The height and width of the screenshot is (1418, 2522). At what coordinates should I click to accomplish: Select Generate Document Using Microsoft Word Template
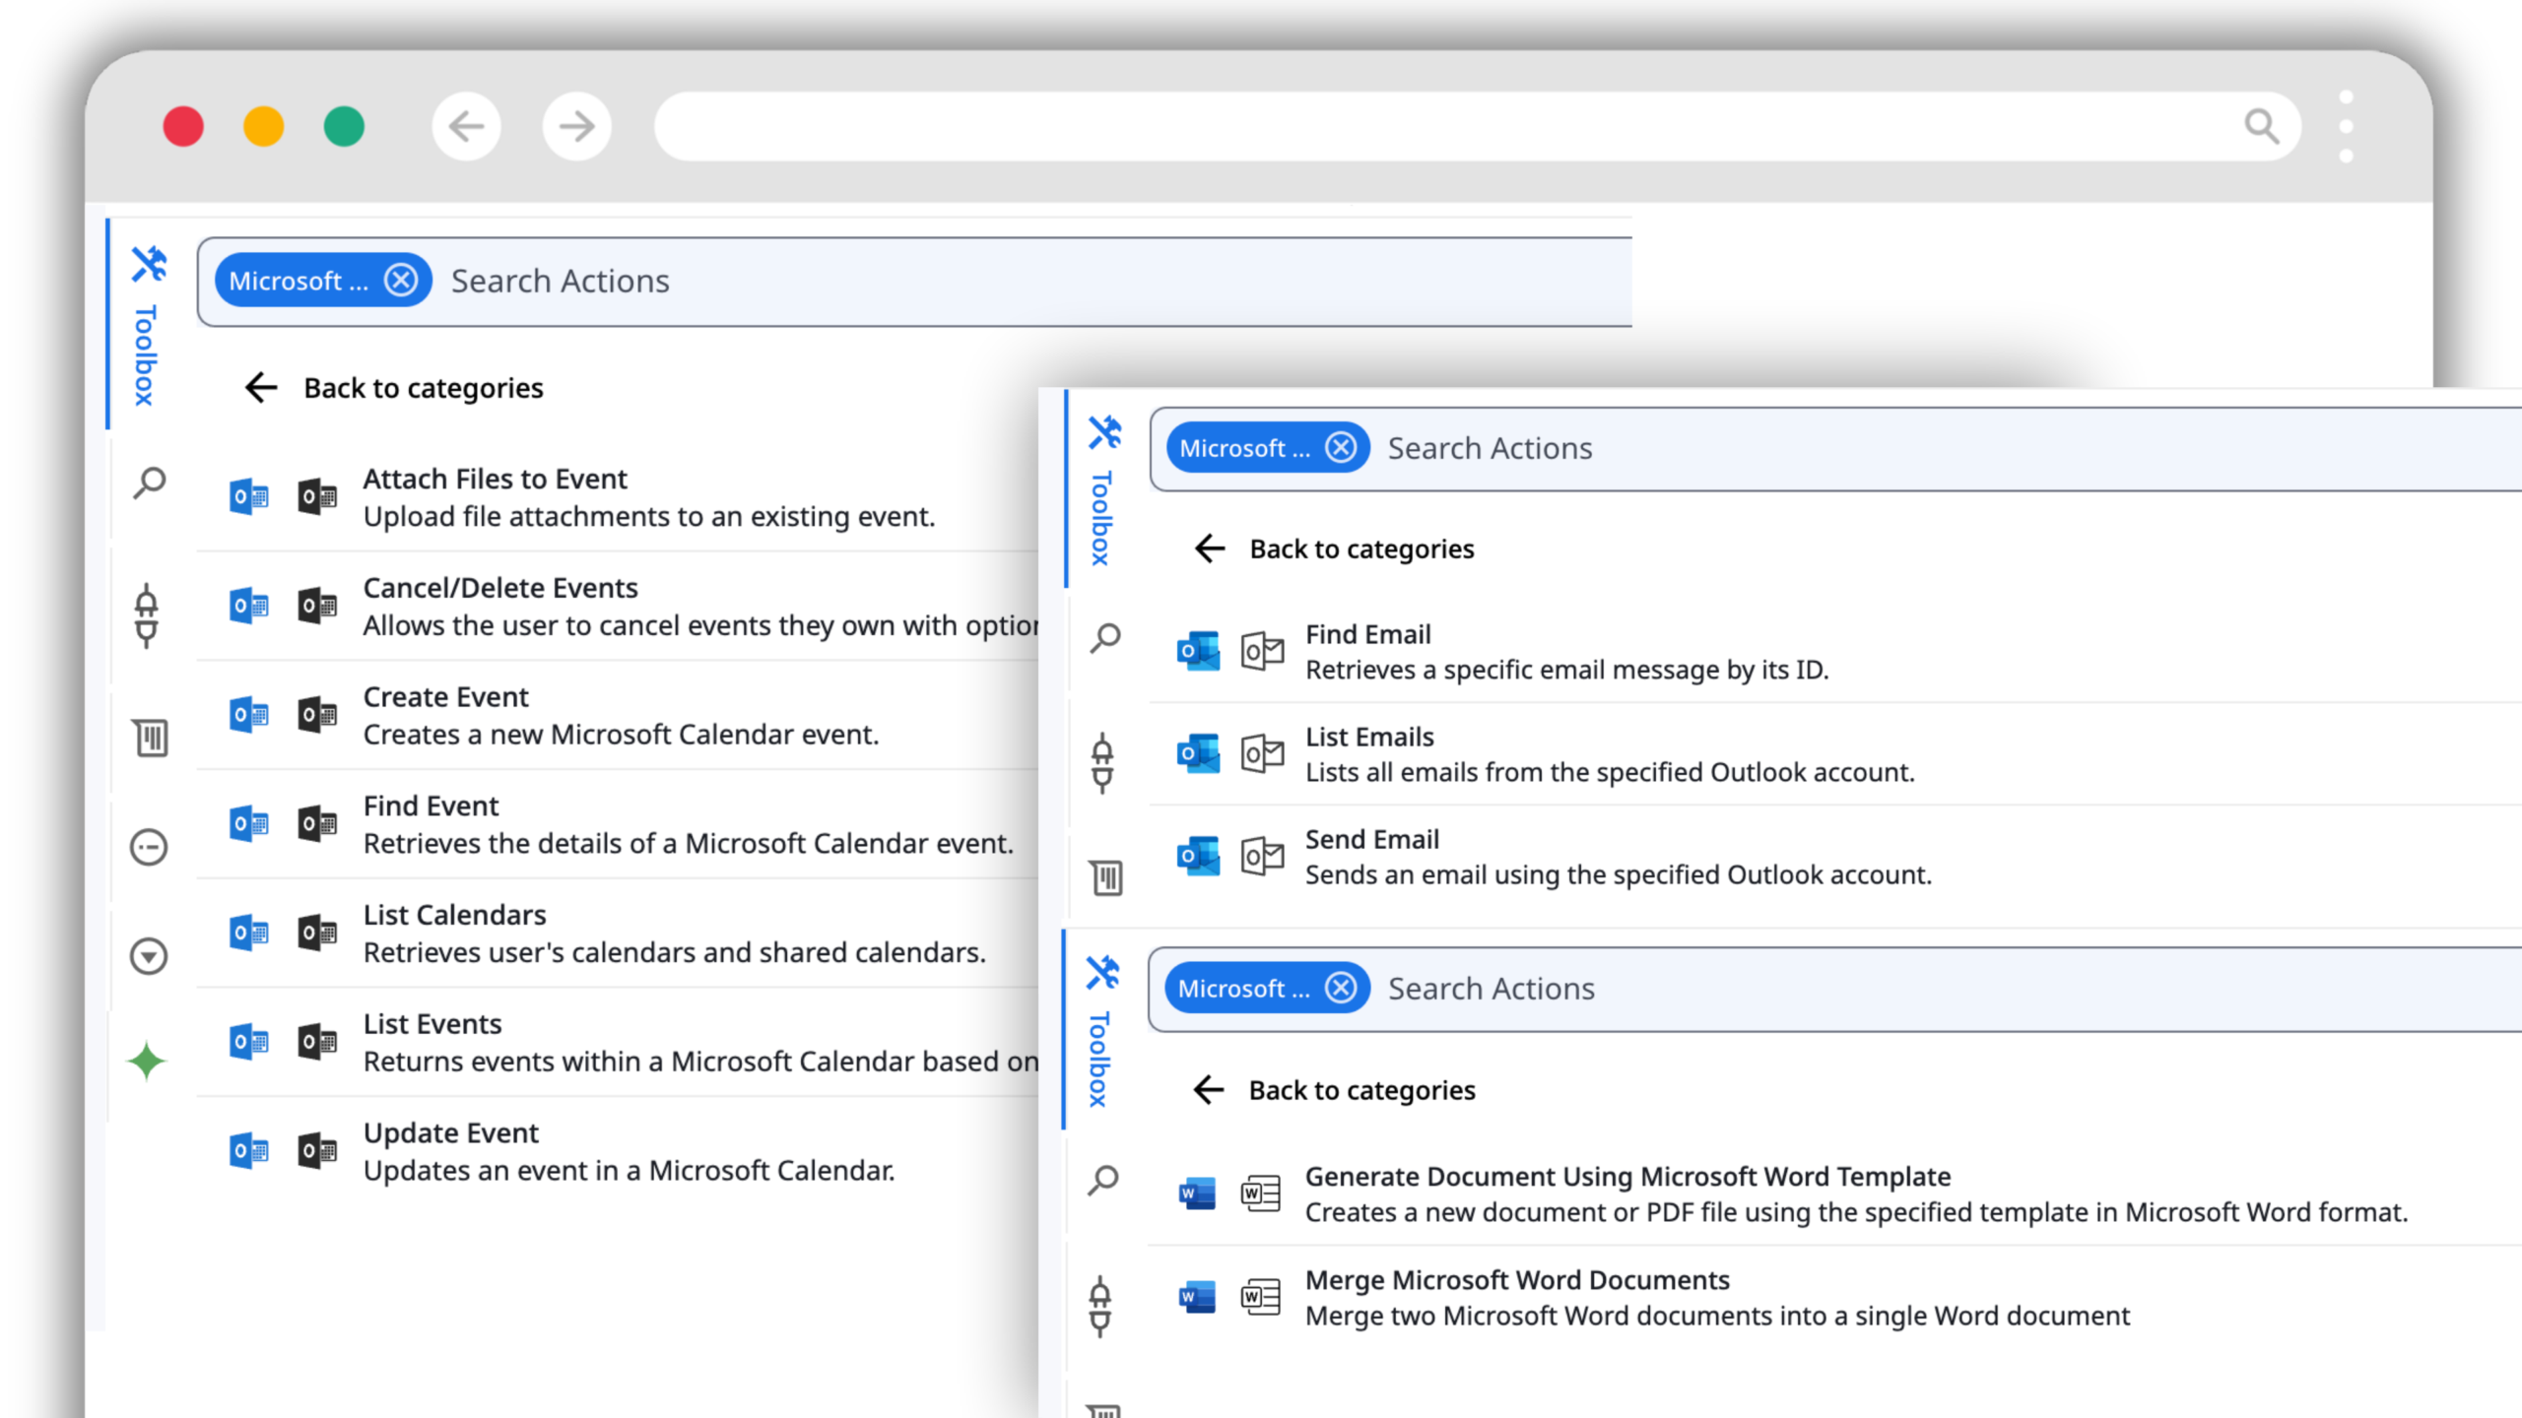[1835, 1194]
